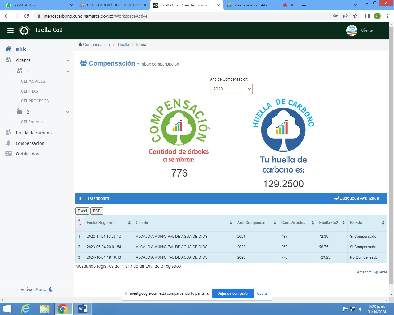This screenshot has width=394, height=315.
Task: Click Dejar de compartir button
Action: [x=233, y=293]
